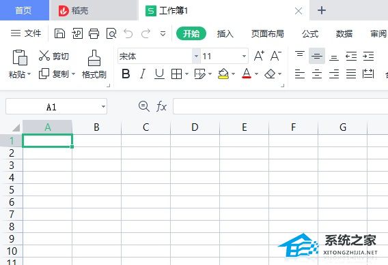This screenshot has width=388, height=265.
Task: Click the cell Borders icon
Action: click(176, 74)
